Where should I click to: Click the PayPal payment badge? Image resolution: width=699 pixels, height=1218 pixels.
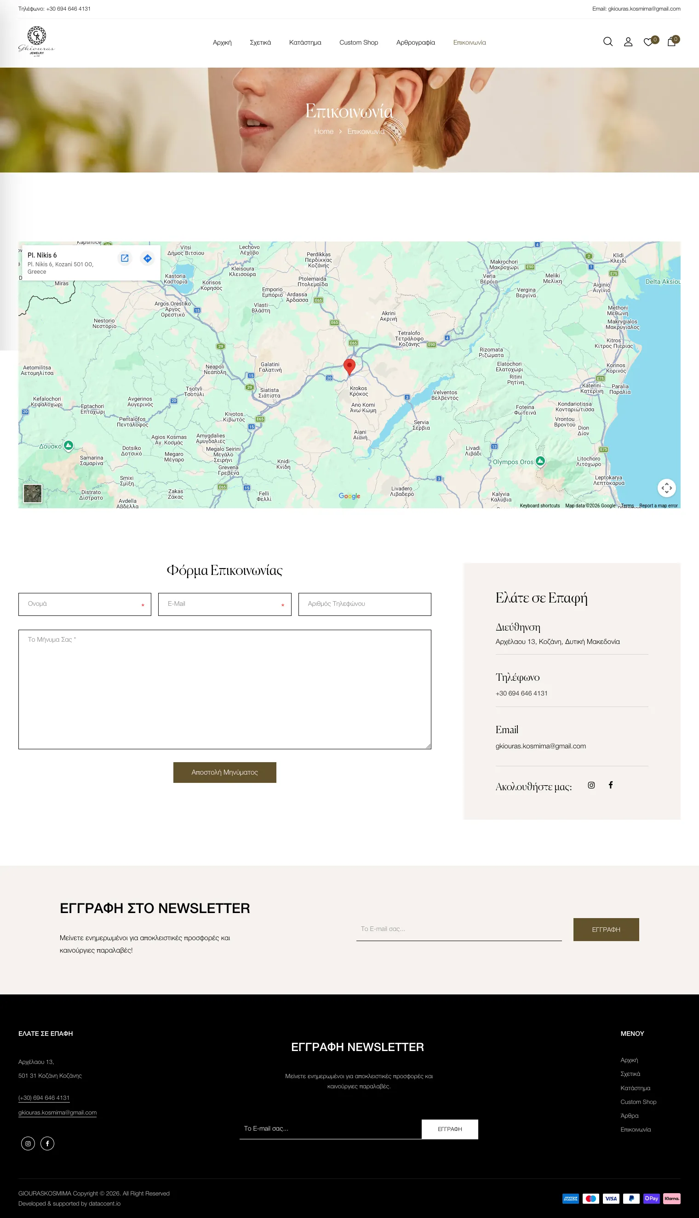(631, 1198)
